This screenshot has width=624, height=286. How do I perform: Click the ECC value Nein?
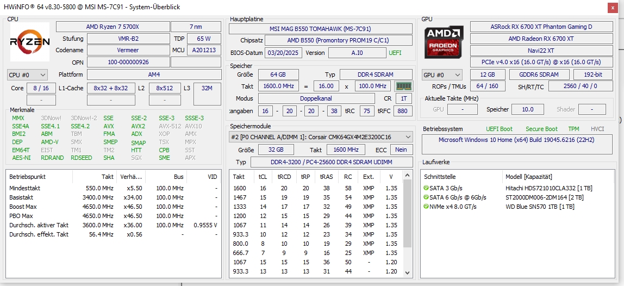401,150
